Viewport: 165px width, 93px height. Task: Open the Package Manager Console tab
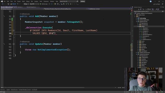(x=25, y=90)
